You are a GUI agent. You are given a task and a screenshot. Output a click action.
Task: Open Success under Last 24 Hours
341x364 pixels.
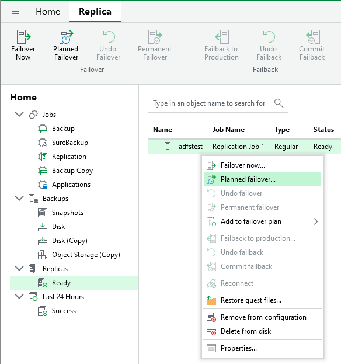point(64,311)
